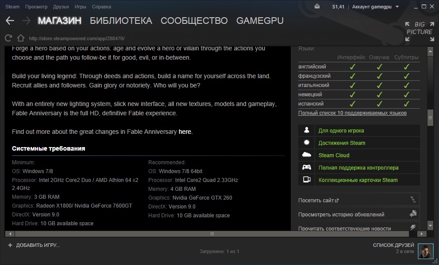Click the horizontal scrollbar thumb
This screenshot has height=265, width=439.
coord(212,234)
